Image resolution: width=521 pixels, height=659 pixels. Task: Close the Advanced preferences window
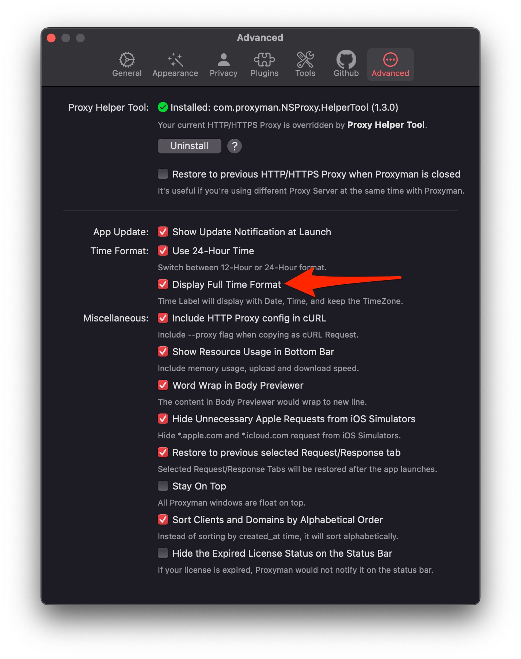pos(52,38)
